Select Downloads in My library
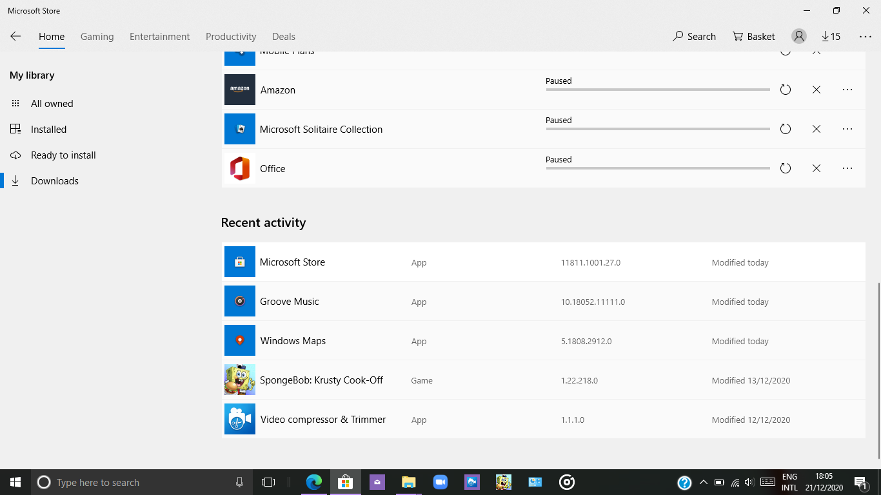This screenshot has width=881, height=495. (55, 181)
